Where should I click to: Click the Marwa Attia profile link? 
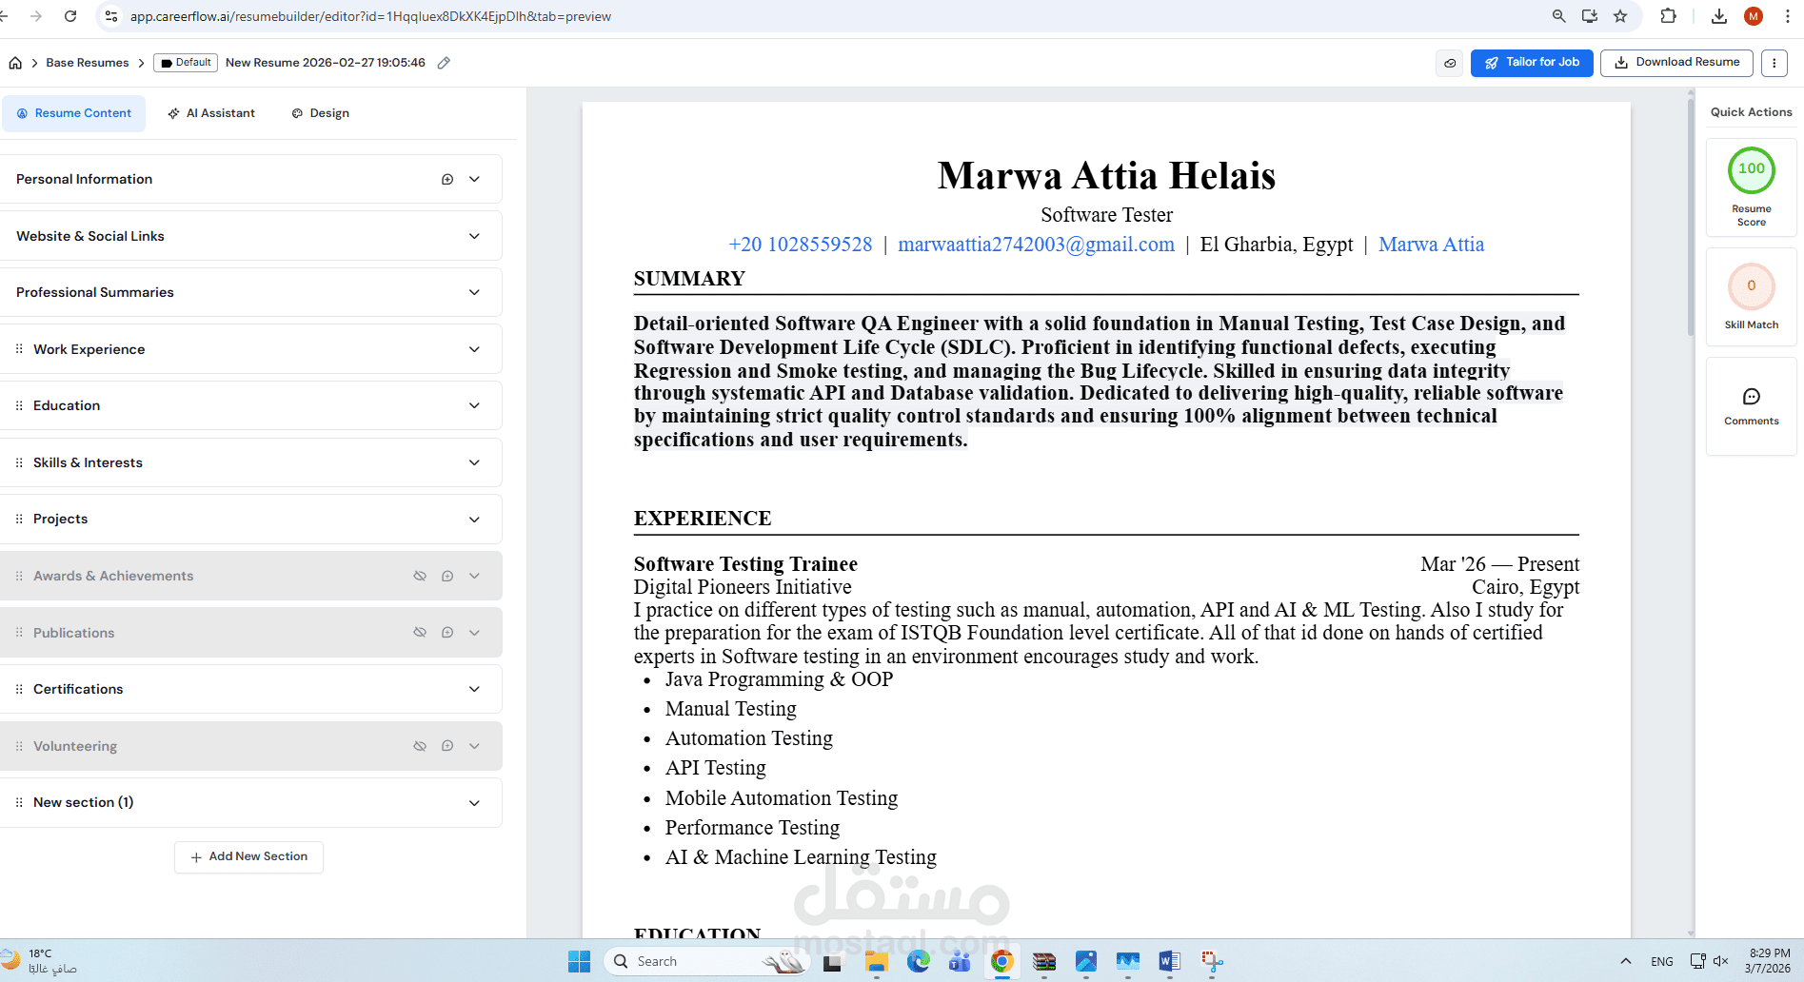point(1432,245)
